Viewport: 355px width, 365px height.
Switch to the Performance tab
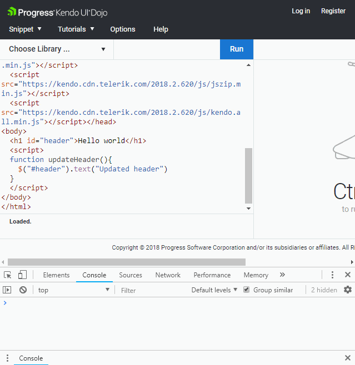[212, 275]
